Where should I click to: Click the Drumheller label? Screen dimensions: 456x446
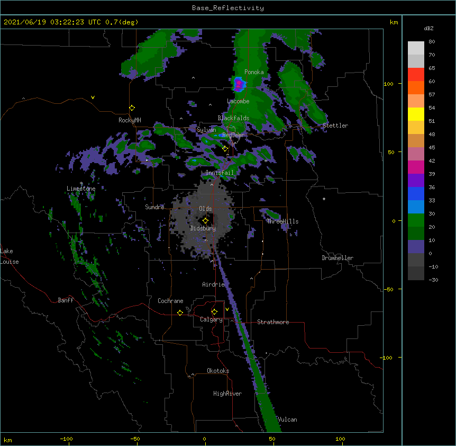pos(338,258)
